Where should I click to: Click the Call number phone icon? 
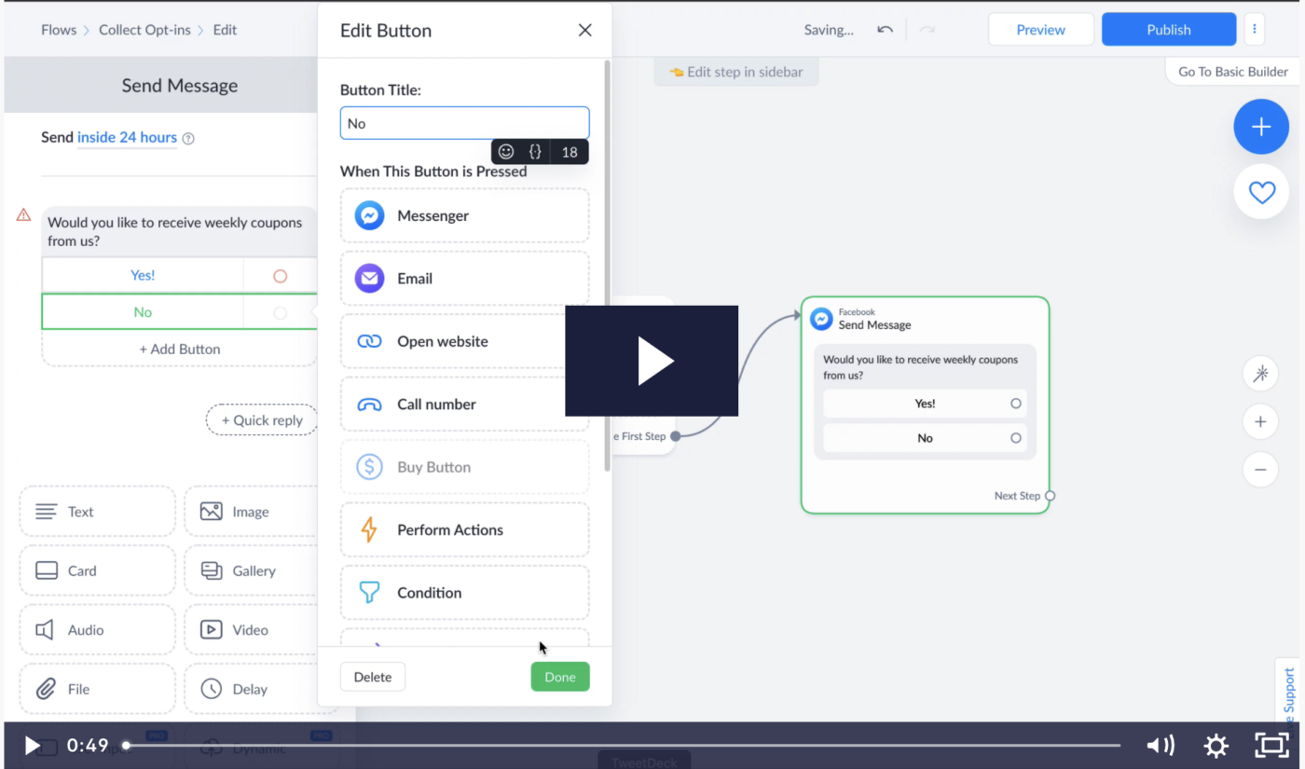[x=369, y=405]
